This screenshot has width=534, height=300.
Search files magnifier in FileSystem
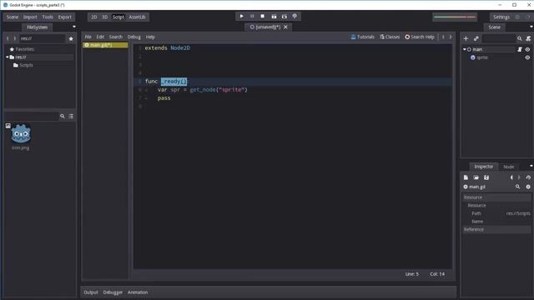63,117
